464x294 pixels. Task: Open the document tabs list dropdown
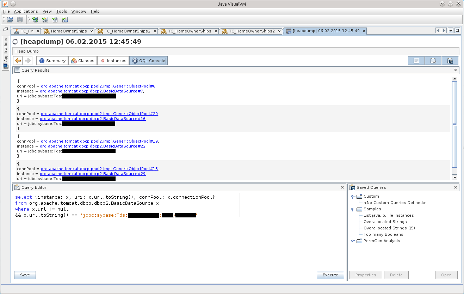point(451,31)
